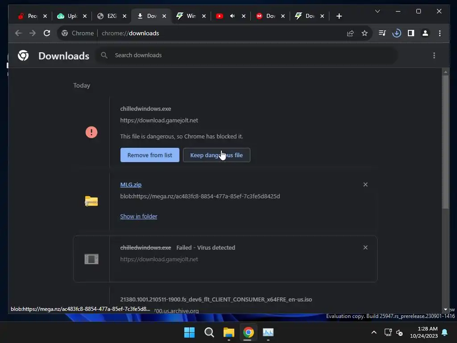Viewport: 457px width, 343px height.
Task: Click Keep dangerous file button
Action: 216,155
